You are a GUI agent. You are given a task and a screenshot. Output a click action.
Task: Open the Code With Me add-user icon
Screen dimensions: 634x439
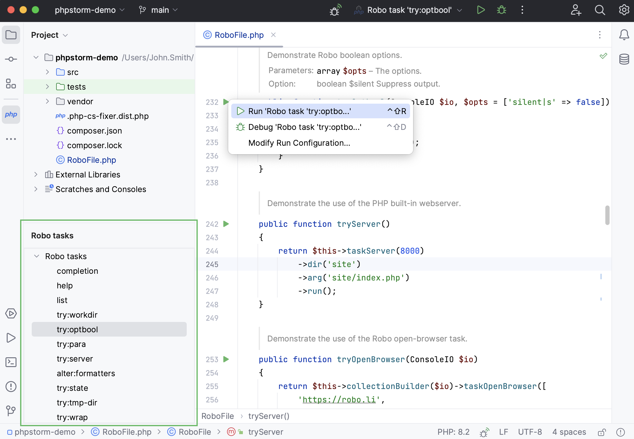pos(576,10)
